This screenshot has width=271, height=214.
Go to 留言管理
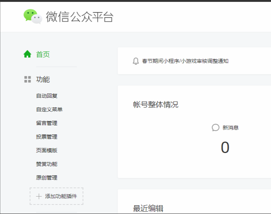(46, 123)
